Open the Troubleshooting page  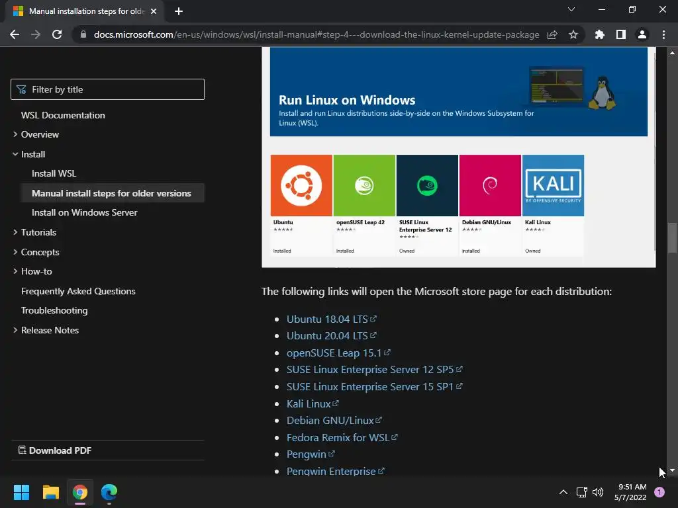coord(54,311)
